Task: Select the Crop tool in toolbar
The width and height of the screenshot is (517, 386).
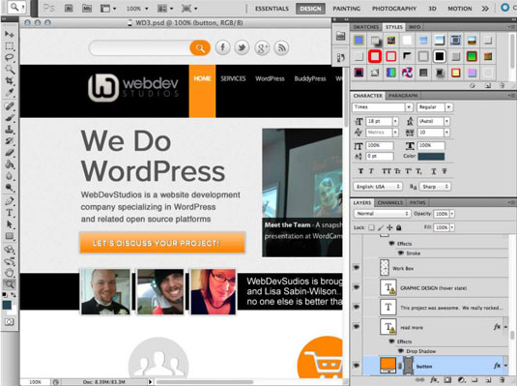Action: (10, 81)
